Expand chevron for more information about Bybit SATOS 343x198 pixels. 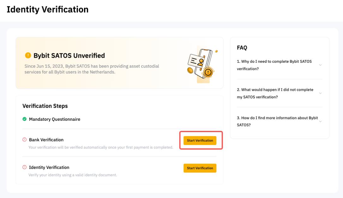(320, 121)
